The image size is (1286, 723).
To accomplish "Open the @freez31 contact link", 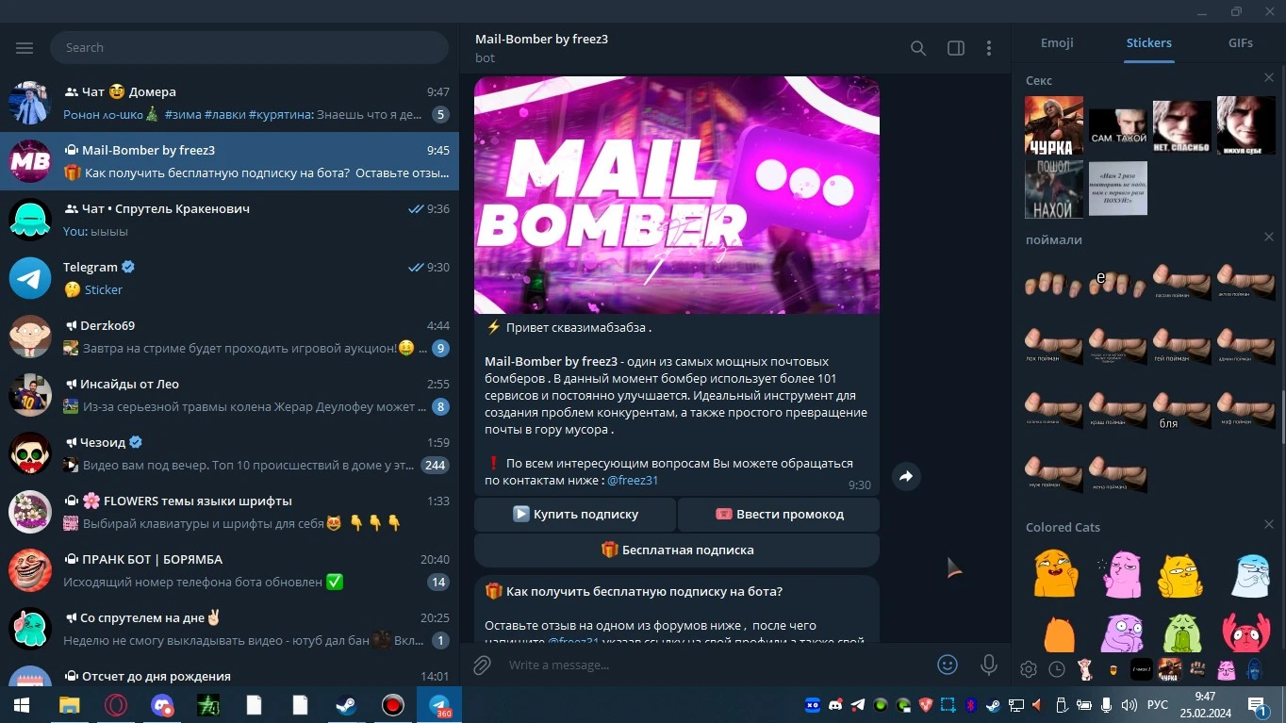I will coord(633,481).
